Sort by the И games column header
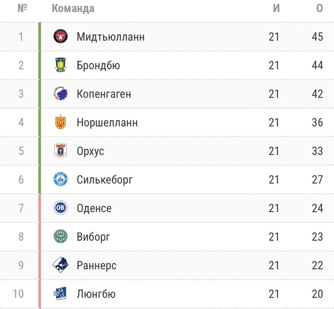334x309 pixels. point(276,8)
